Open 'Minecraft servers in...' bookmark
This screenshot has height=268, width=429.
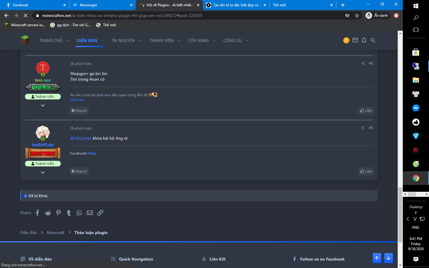point(25,25)
